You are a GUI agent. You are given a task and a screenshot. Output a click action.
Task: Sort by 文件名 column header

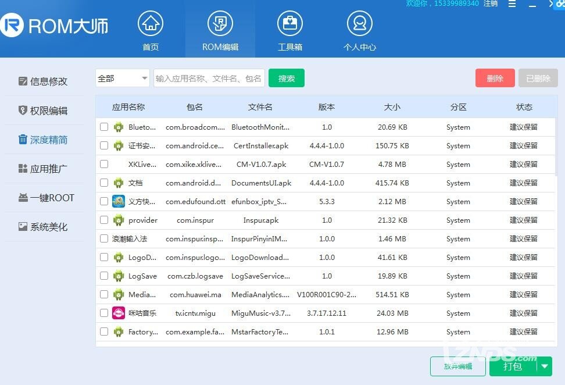tap(260, 107)
